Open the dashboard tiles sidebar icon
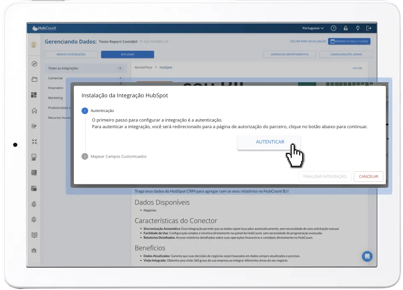This screenshot has width=403, height=290. [34, 95]
